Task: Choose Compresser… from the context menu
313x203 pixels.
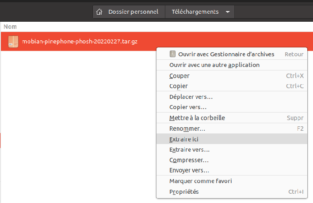Action: [x=189, y=160]
